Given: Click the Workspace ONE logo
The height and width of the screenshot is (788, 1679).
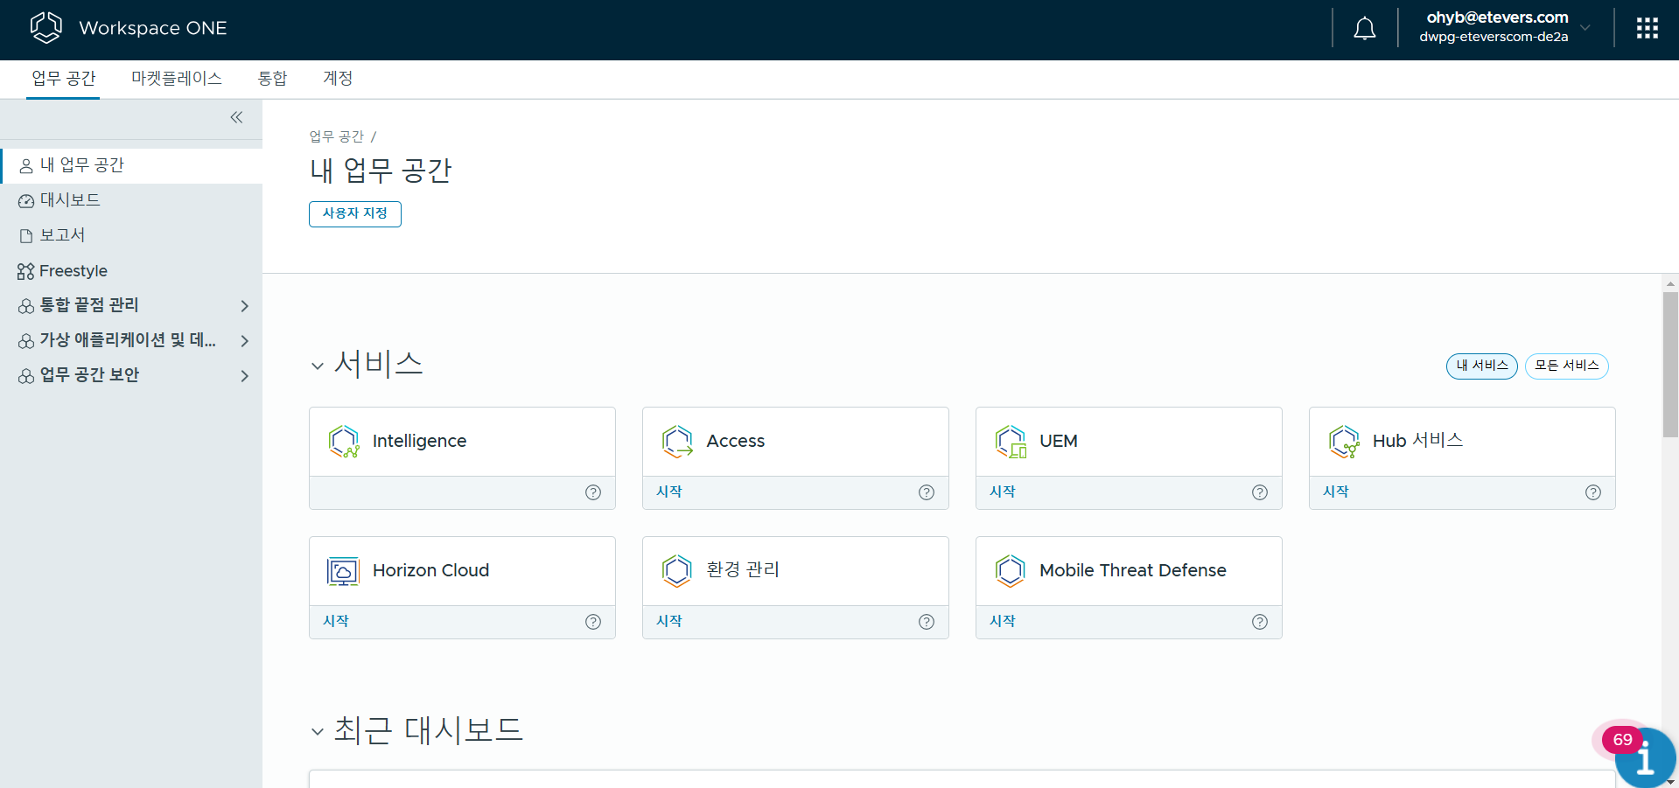Looking at the screenshot, I should pyautogui.click(x=45, y=28).
